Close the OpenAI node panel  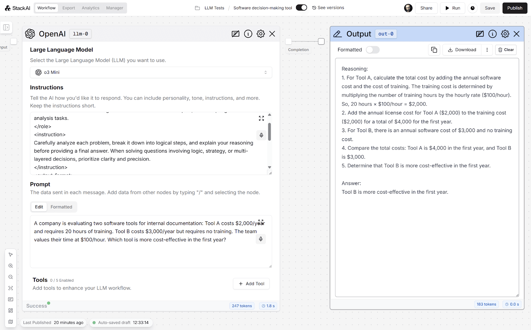(272, 34)
